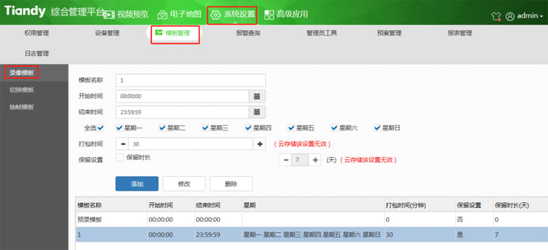Uncheck the 星期三 checkbox
Viewport: 548px width, 250px height.
coord(206,128)
